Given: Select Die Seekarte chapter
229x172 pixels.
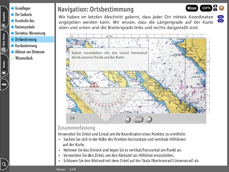Looking at the screenshot, I should point(23,14).
